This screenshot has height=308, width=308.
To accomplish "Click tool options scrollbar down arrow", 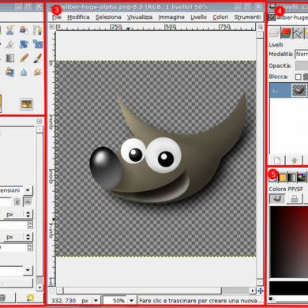I will click(x=39, y=287).
